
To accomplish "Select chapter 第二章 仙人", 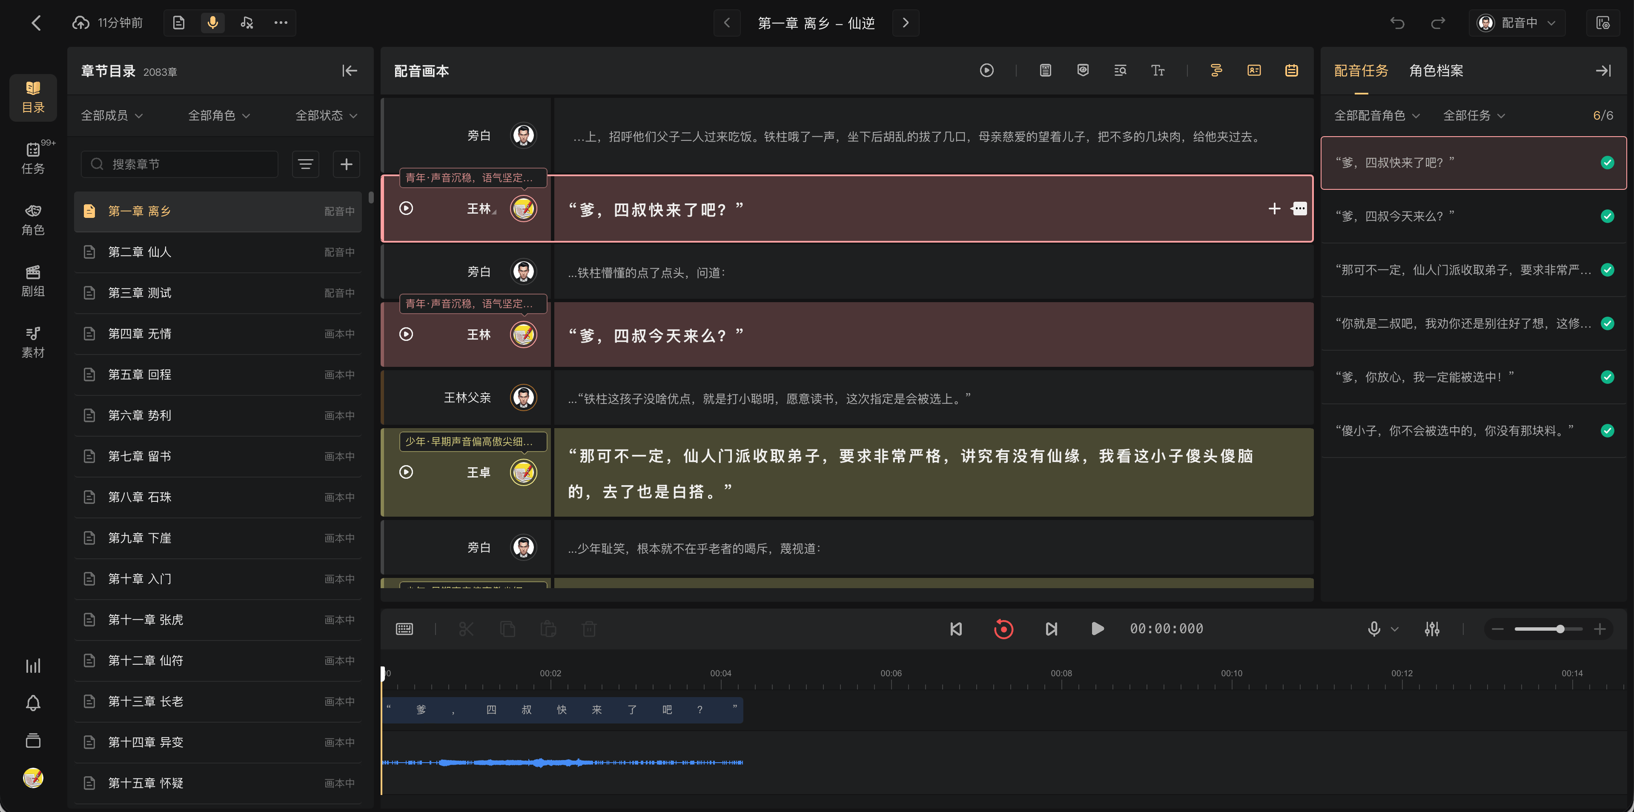I will 218,252.
